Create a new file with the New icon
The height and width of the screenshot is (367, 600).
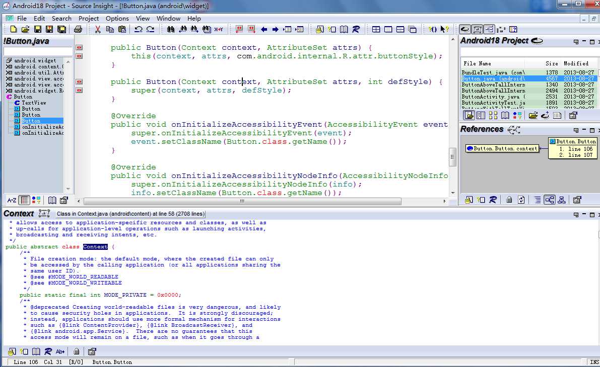click(14, 29)
